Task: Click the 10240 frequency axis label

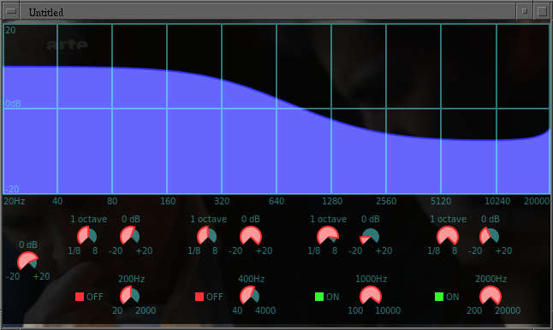Action: pos(497,201)
